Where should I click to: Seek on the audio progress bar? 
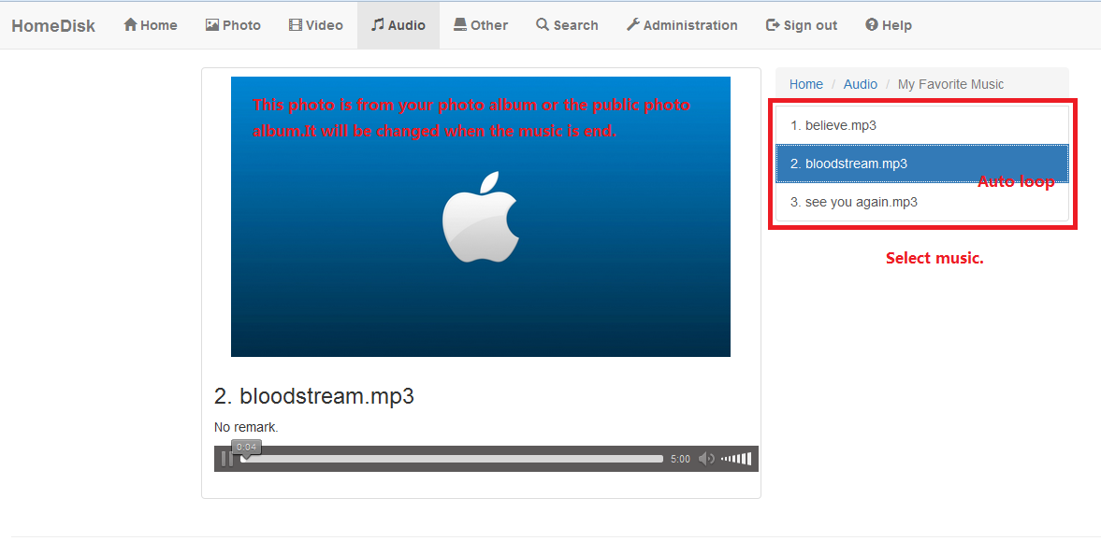click(452, 459)
